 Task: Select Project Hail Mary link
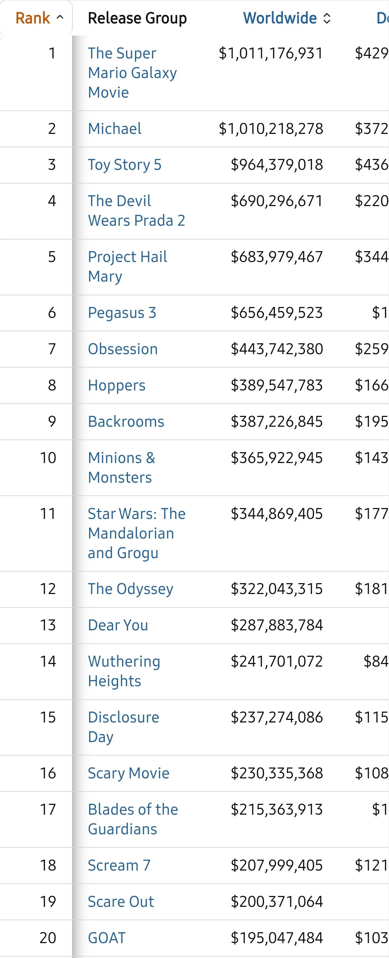click(127, 267)
